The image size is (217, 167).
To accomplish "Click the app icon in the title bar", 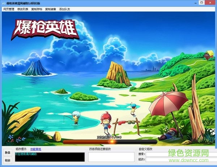I will 3,3.
